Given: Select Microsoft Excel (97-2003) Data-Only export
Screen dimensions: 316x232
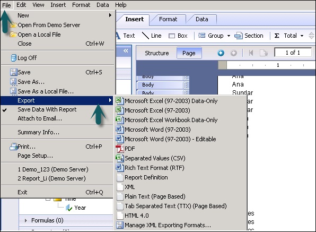Looking at the screenshot, I should [x=181, y=101].
